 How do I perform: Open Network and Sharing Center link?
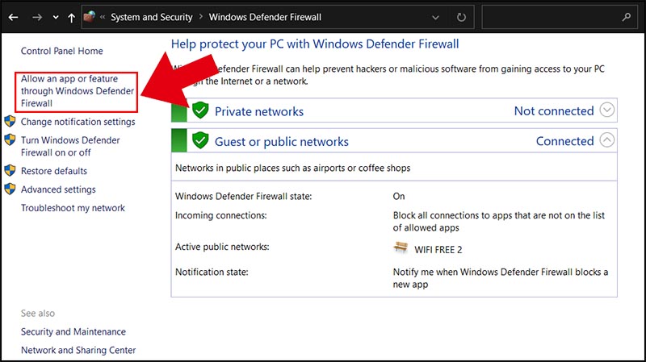(78, 350)
